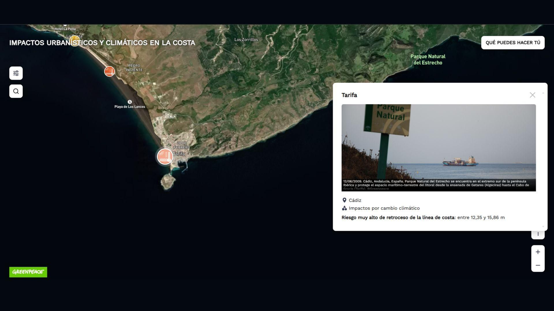The height and width of the screenshot is (311, 554).
Task: Select the yellow marker near La Costa
Action: 74,41
